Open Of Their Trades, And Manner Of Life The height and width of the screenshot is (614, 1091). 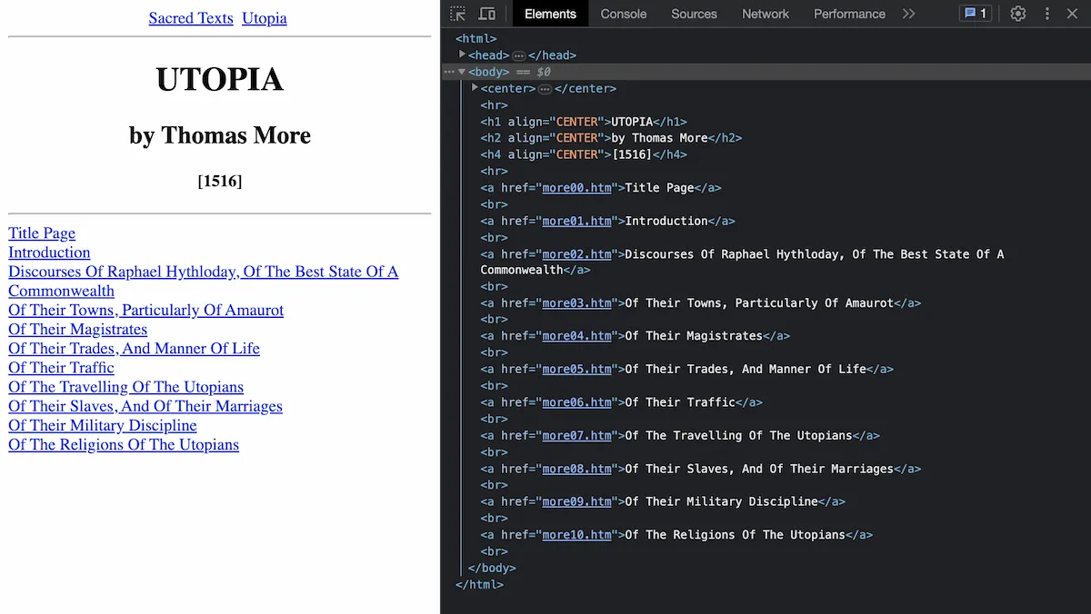click(134, 348)
